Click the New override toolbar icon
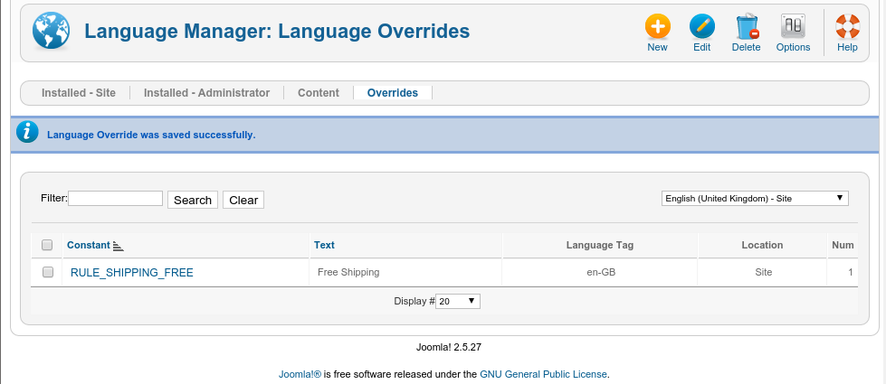 pyautogui.click(x=657, y=27)
